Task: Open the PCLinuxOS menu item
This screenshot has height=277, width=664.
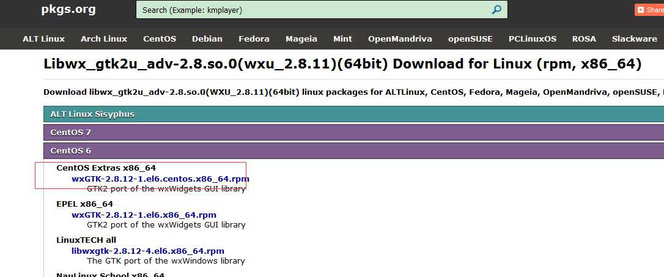Action: coord(533,39)
